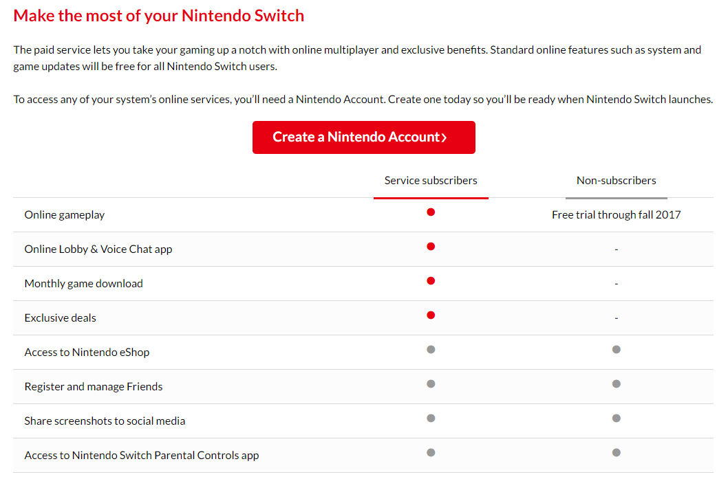Click the red dot beside Online Lobby & Voice Chat
The height and width of the screenshot is (479, 728).
point(431,246)
